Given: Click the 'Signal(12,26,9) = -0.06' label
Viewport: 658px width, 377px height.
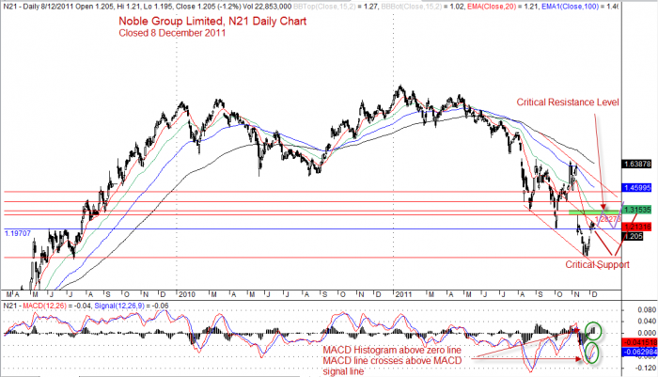Looking at the screenshot, I should [132, 306].
